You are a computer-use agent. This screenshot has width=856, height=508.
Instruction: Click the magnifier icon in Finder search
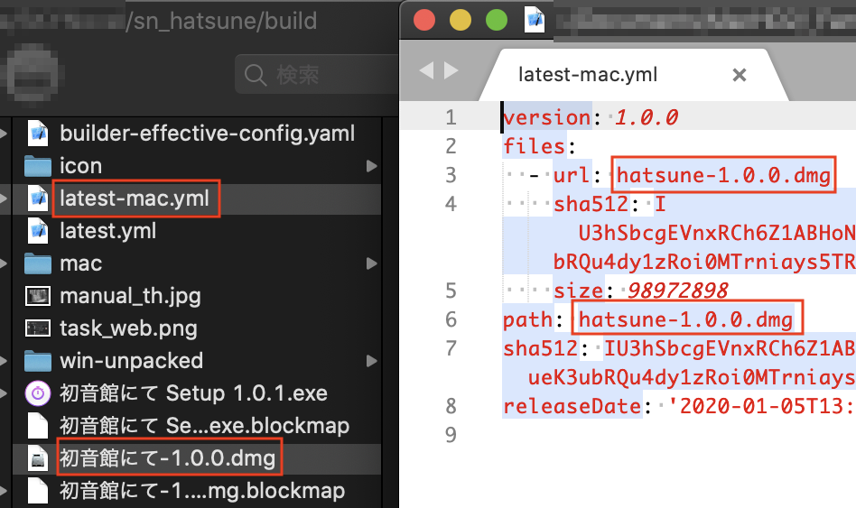coord(255,74)
